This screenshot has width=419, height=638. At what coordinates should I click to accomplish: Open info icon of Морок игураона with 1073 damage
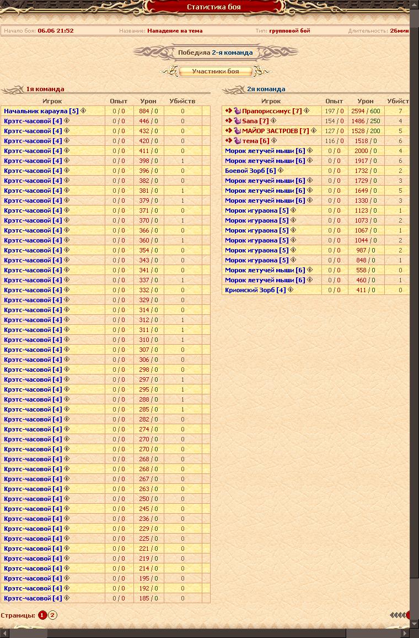point(293,220)
